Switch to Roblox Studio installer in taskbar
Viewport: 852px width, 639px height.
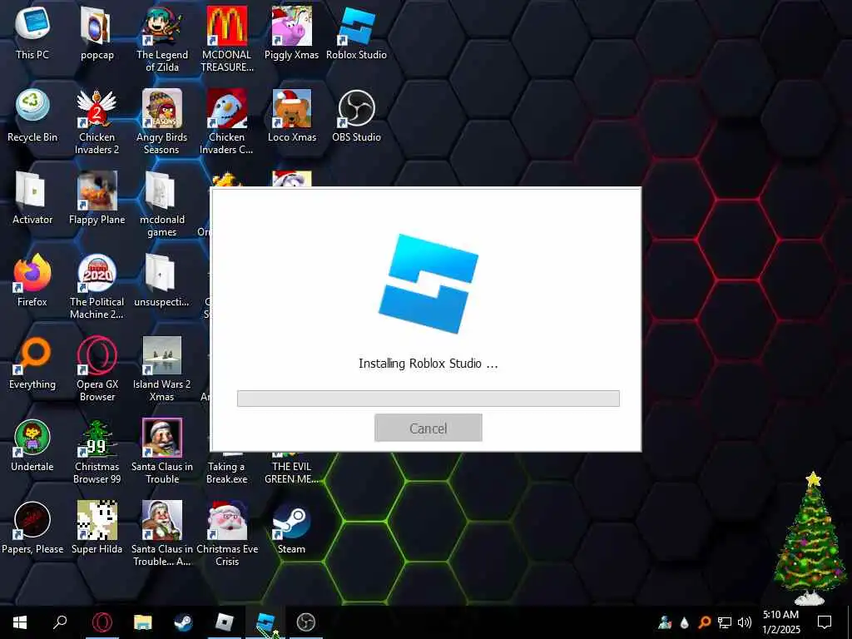point(265,622)
